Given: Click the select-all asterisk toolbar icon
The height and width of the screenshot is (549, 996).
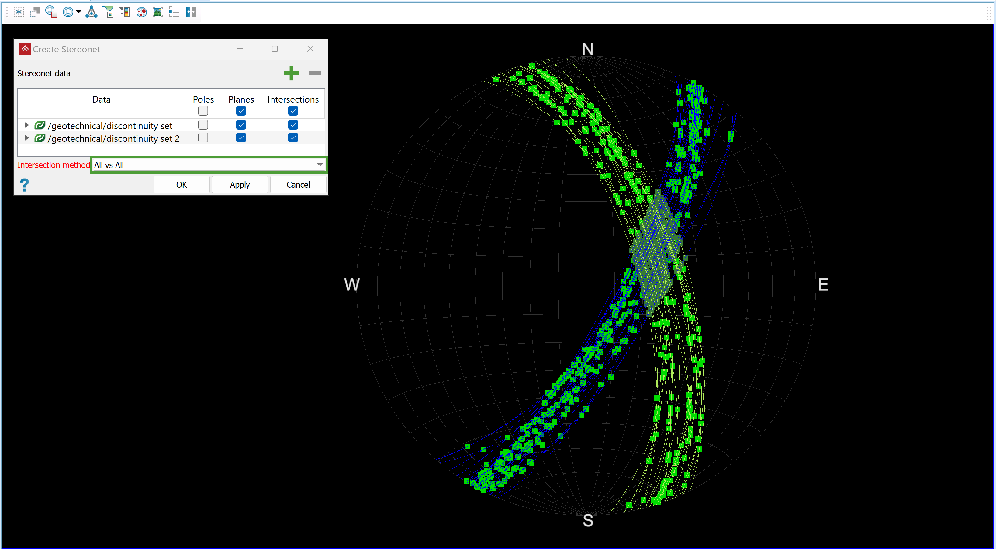Looking at the screenshot, I should (x=18, y=12).
